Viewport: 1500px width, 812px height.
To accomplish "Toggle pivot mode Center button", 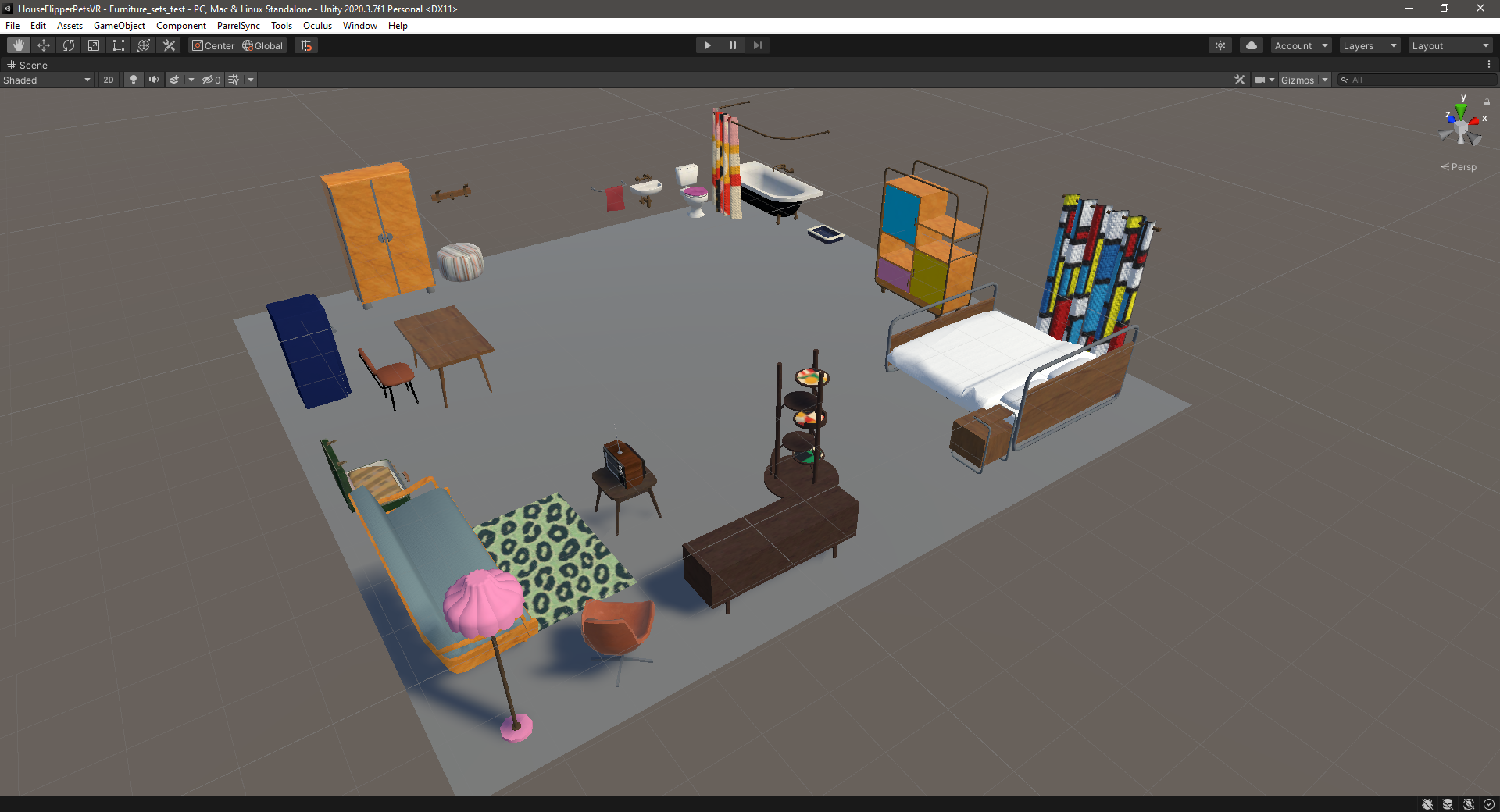I will 213,45.
